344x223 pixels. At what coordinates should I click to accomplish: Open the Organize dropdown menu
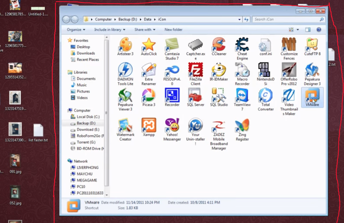coord(76,30)
